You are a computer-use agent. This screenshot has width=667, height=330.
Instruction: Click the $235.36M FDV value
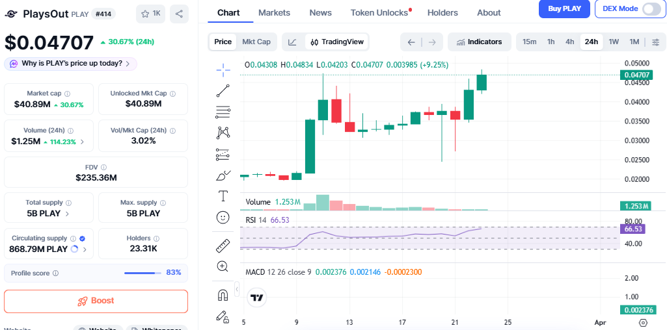(x=96, y=177)
